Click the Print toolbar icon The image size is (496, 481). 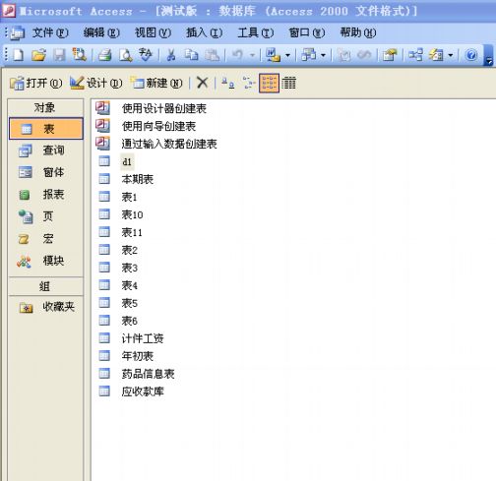pos(105,55)
